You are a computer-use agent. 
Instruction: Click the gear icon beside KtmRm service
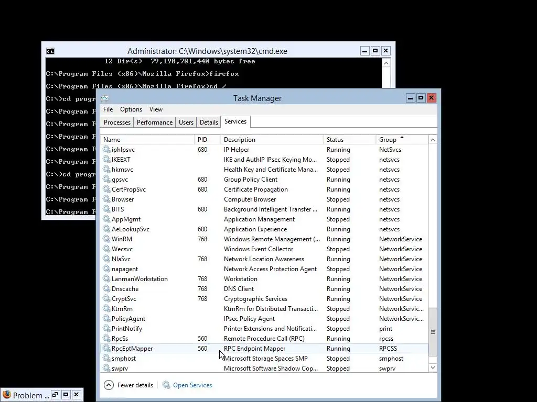point(106,308)
